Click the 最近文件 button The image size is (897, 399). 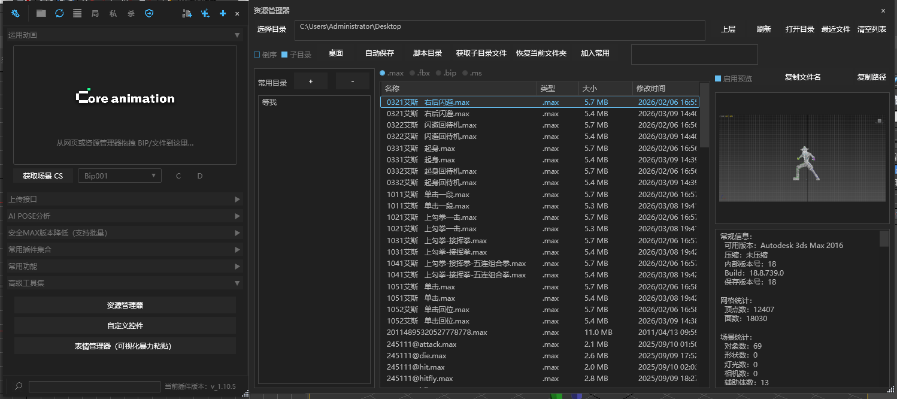point(836,29)
